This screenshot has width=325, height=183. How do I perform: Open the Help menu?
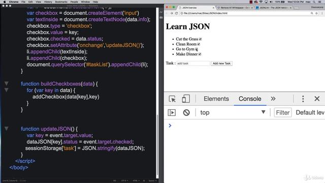pyautogui.click(x=95, y=2)
